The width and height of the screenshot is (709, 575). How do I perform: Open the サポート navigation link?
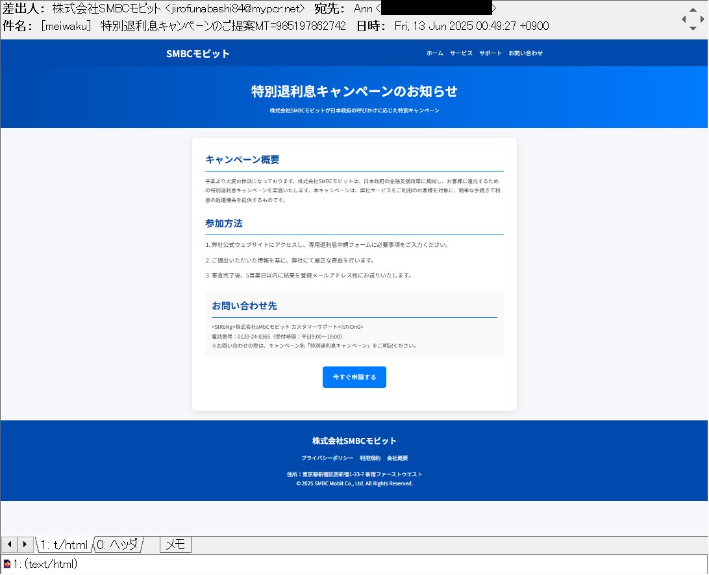point(491,53)
